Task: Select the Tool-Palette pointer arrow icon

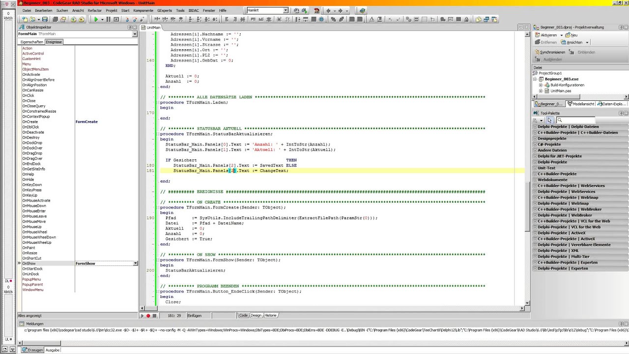Action: (x=549, y=120)
